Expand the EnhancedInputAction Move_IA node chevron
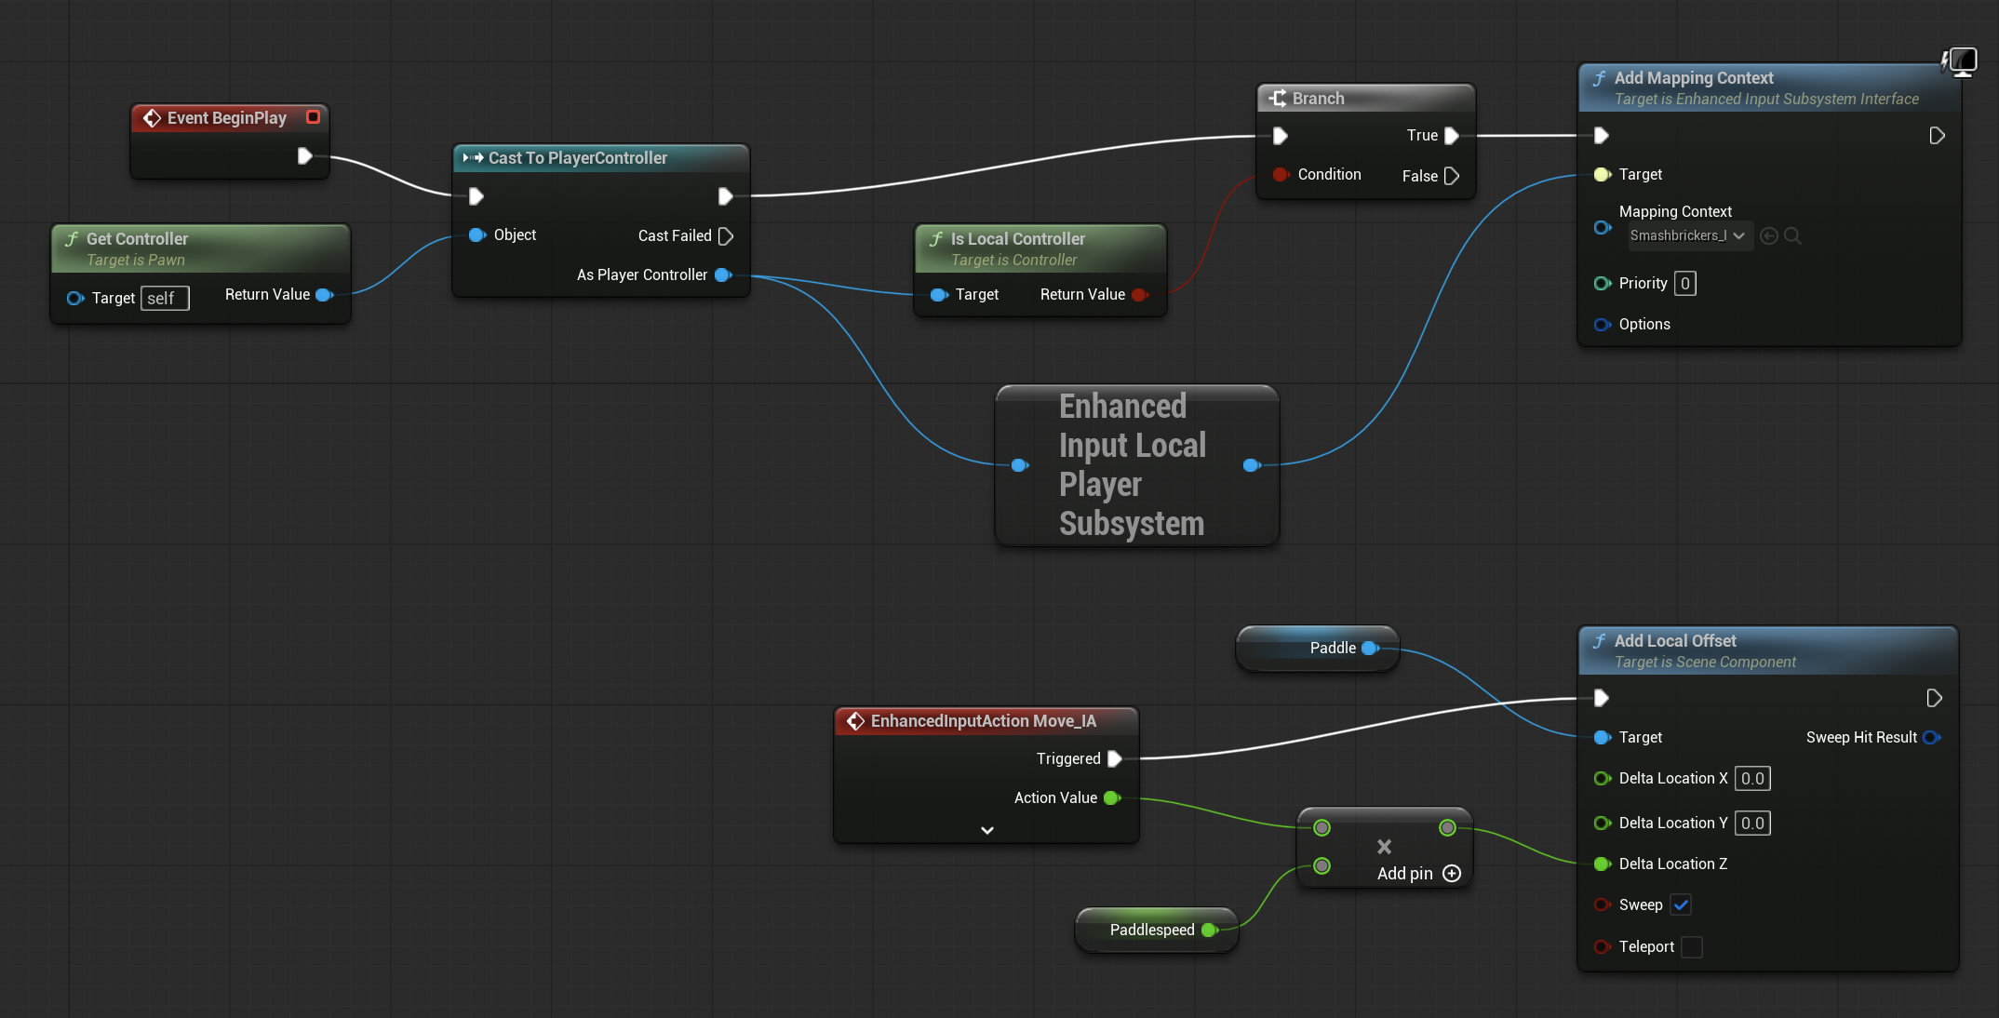This screenshot has height=1018, width=1999. (x=987, y=830)
